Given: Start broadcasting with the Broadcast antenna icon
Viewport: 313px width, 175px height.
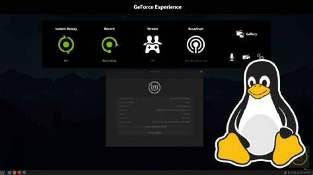Looking at the screenshot, I should click(x=196, y=45).
